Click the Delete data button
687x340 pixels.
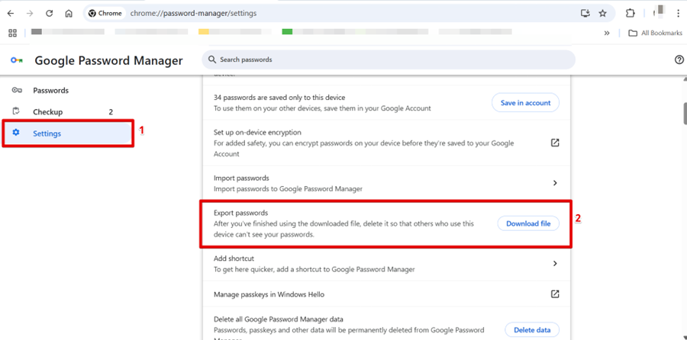click(531, 330)
